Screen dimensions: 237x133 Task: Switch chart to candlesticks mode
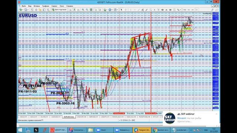74,10
